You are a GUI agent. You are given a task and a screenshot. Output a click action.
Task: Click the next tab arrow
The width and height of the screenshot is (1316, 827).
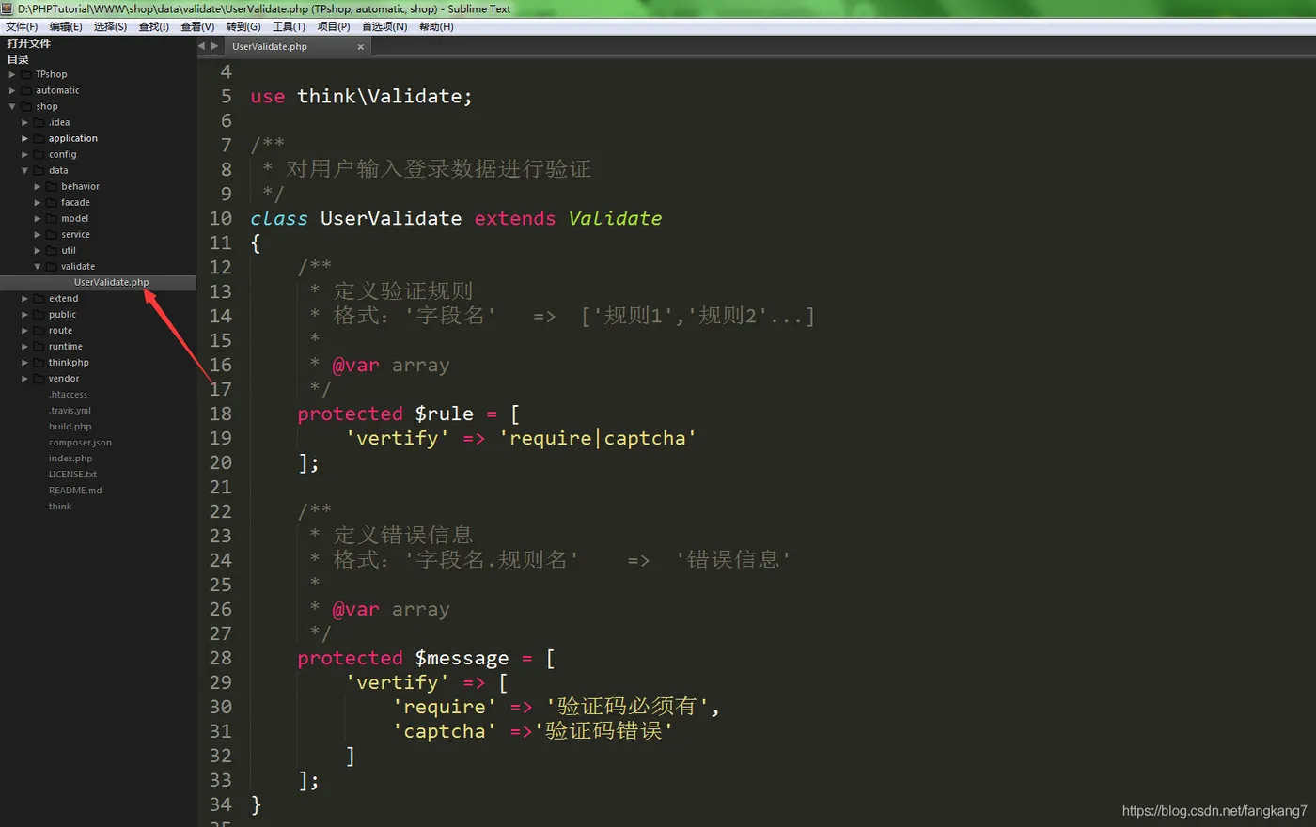click(x=214, y=46)
